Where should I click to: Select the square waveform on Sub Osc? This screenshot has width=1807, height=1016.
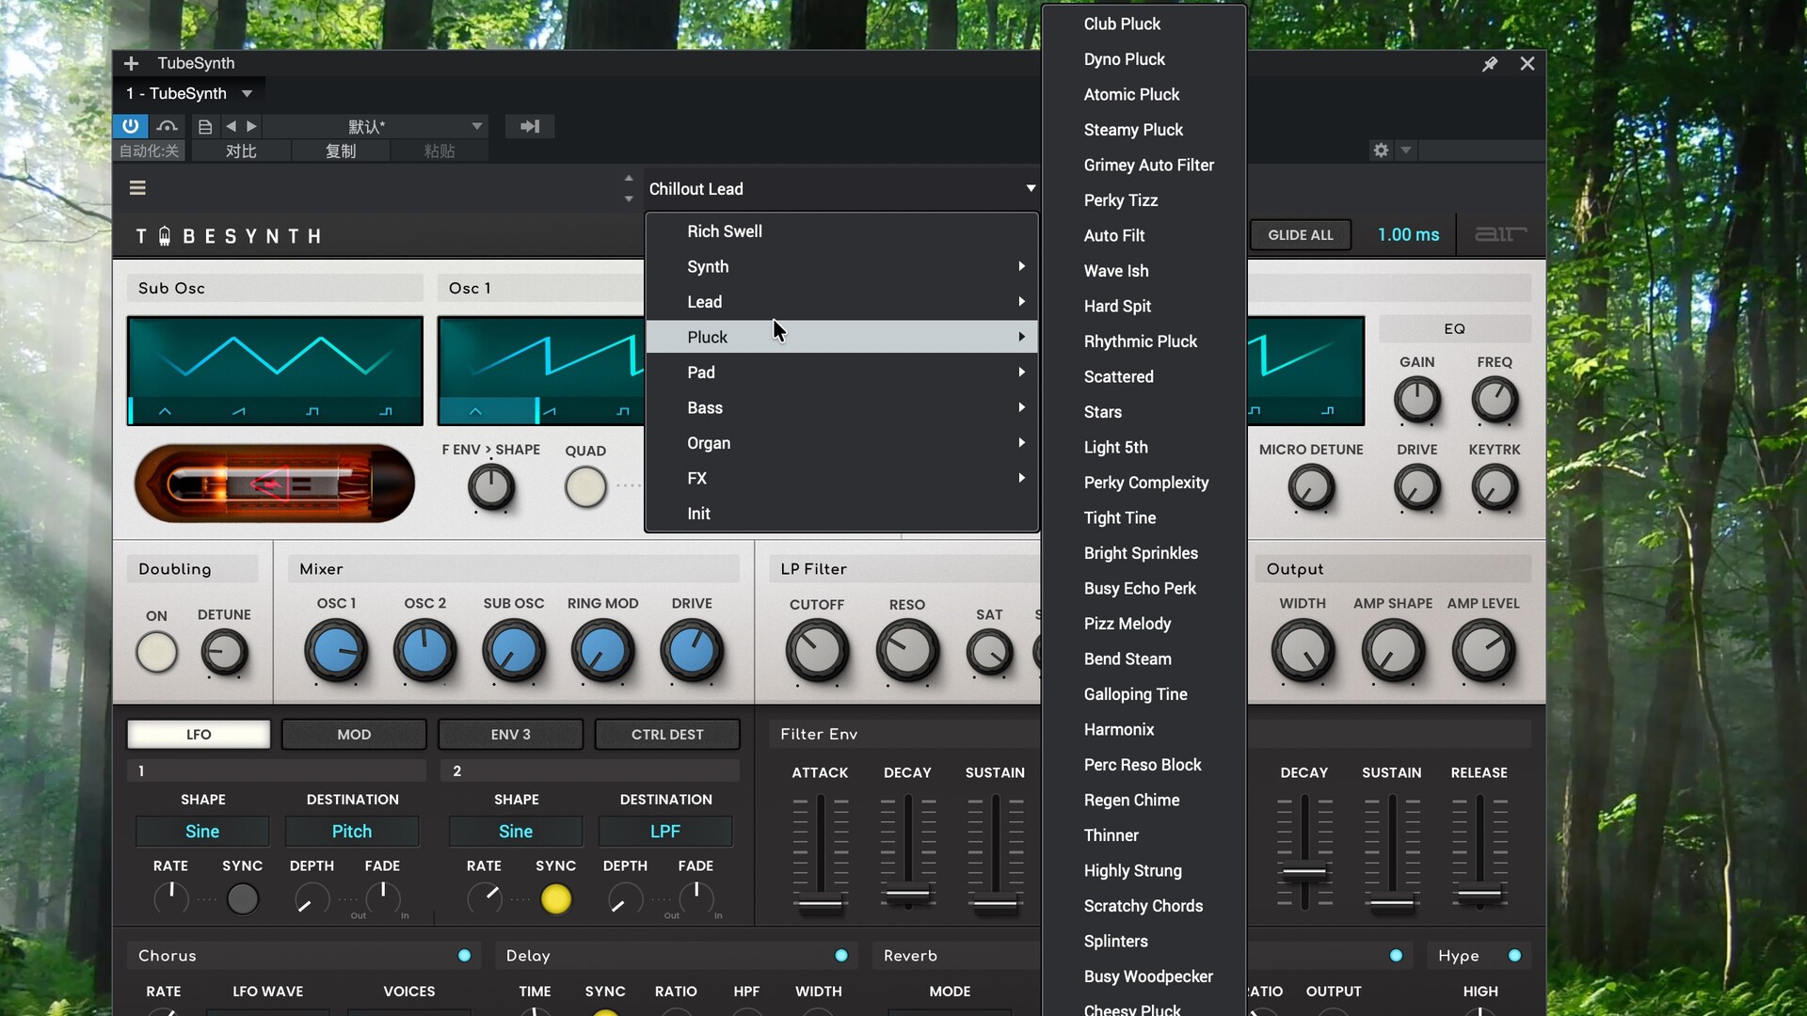(x=312, y=411)
